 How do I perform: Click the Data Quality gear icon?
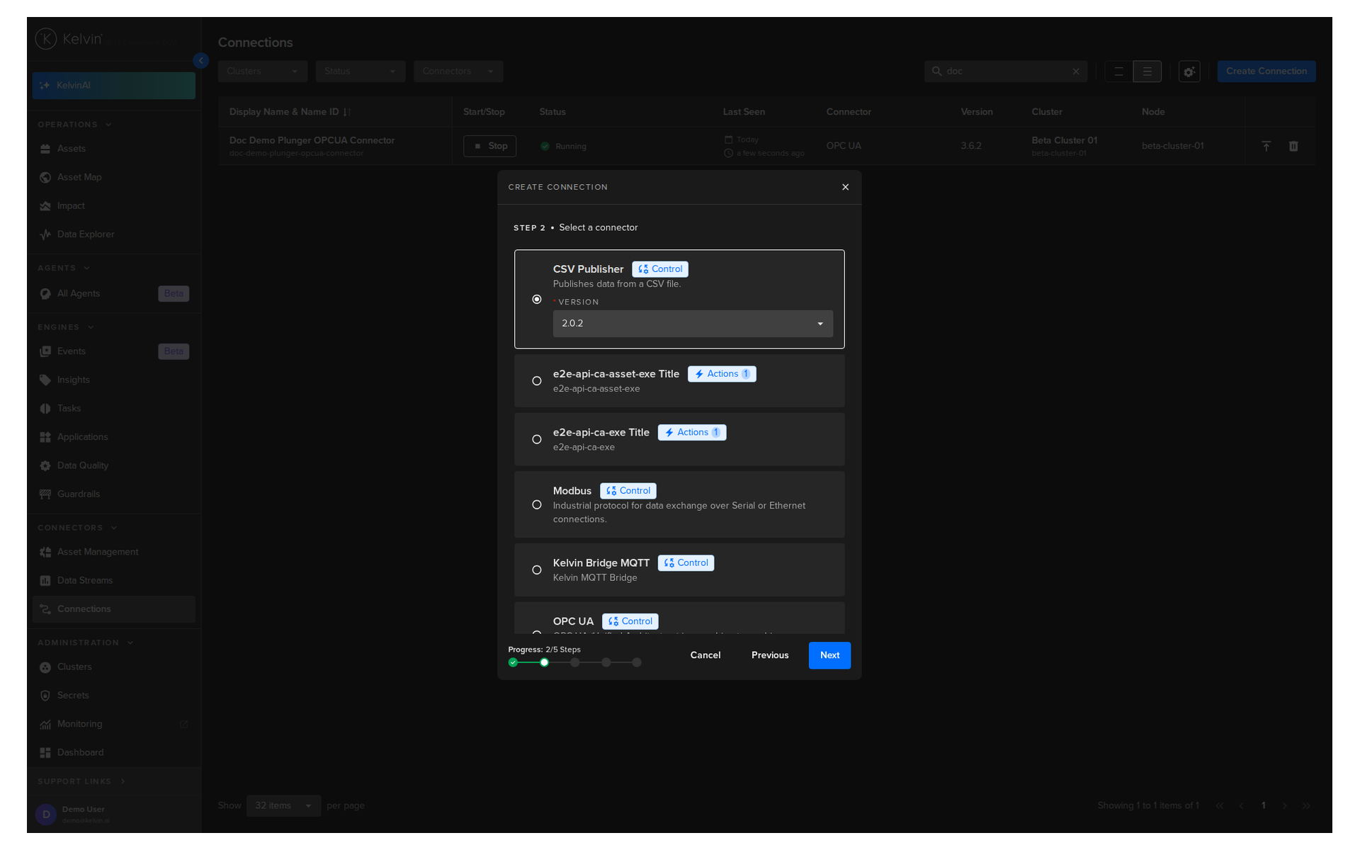click(x=45, y=465)
